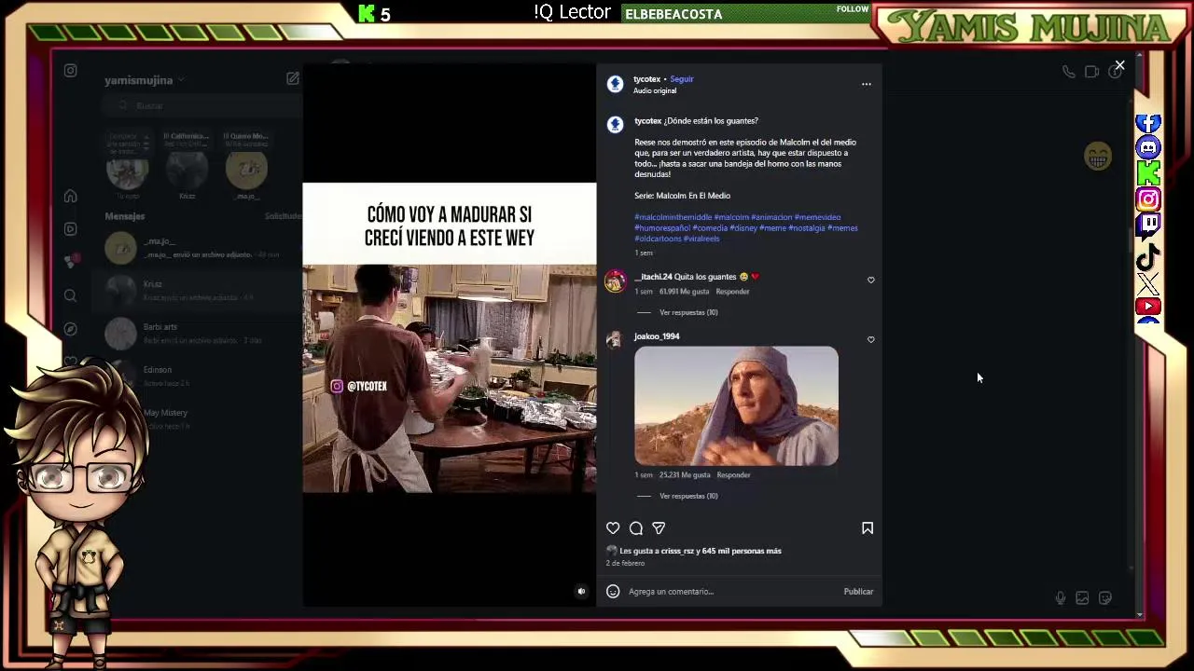1194x671 pixels.
Task: Open tycotex profile picture in header
Action: [615, 84]
